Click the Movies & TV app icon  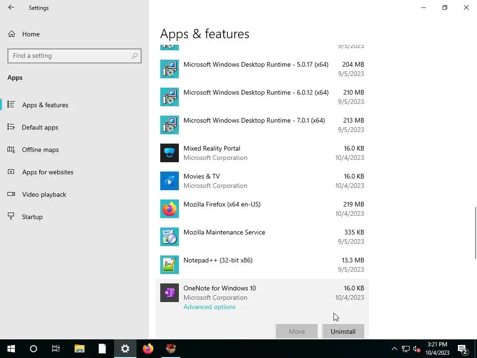170,181
